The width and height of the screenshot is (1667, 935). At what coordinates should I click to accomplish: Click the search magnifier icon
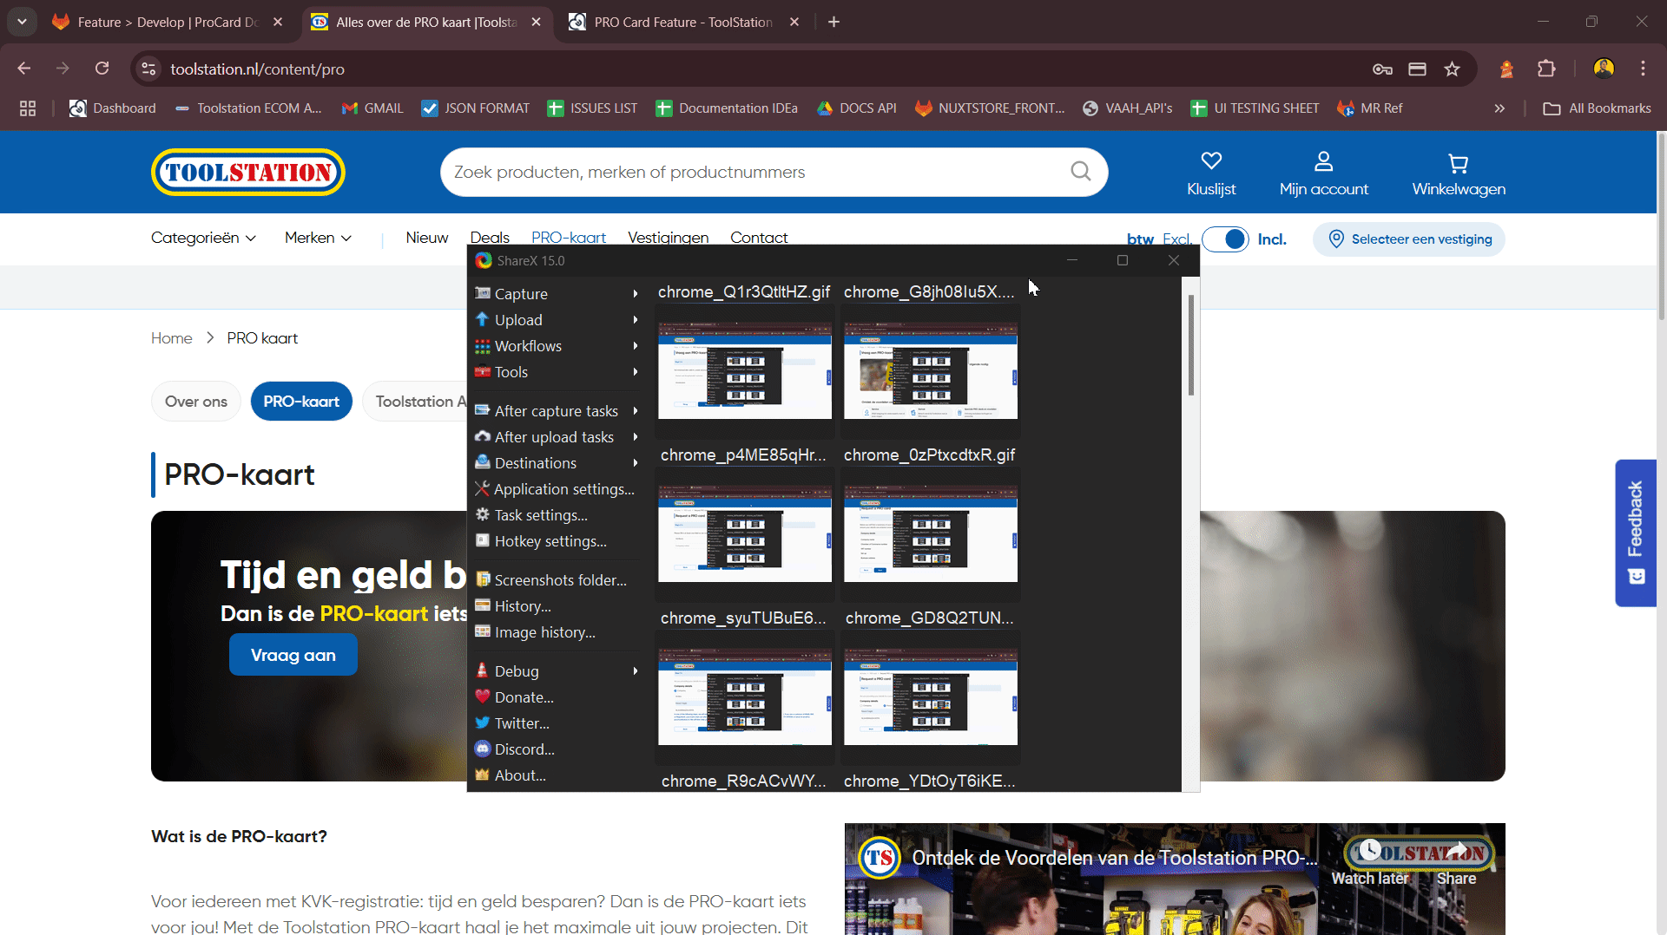point(1080,172)
